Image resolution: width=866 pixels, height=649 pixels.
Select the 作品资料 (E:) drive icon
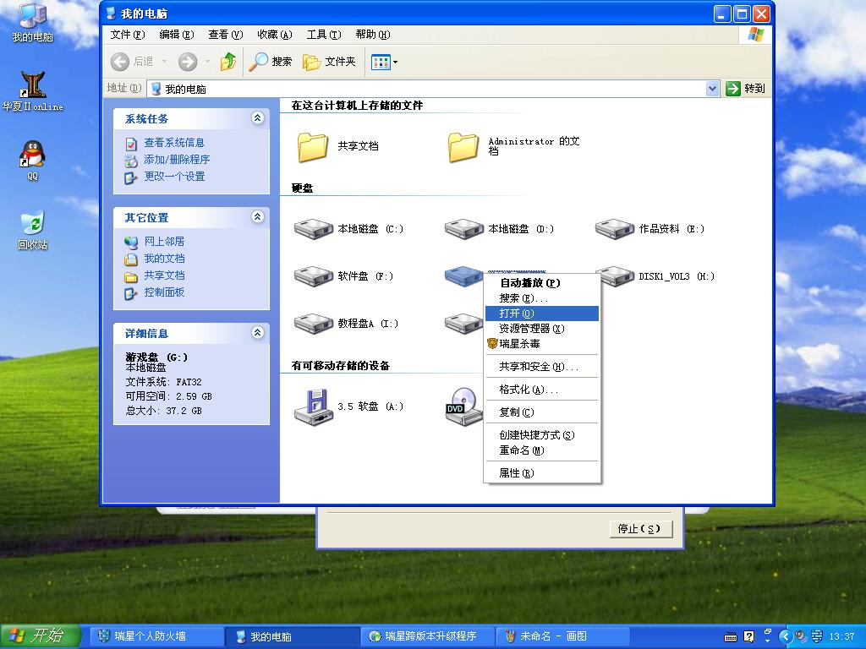pos(615,228)
